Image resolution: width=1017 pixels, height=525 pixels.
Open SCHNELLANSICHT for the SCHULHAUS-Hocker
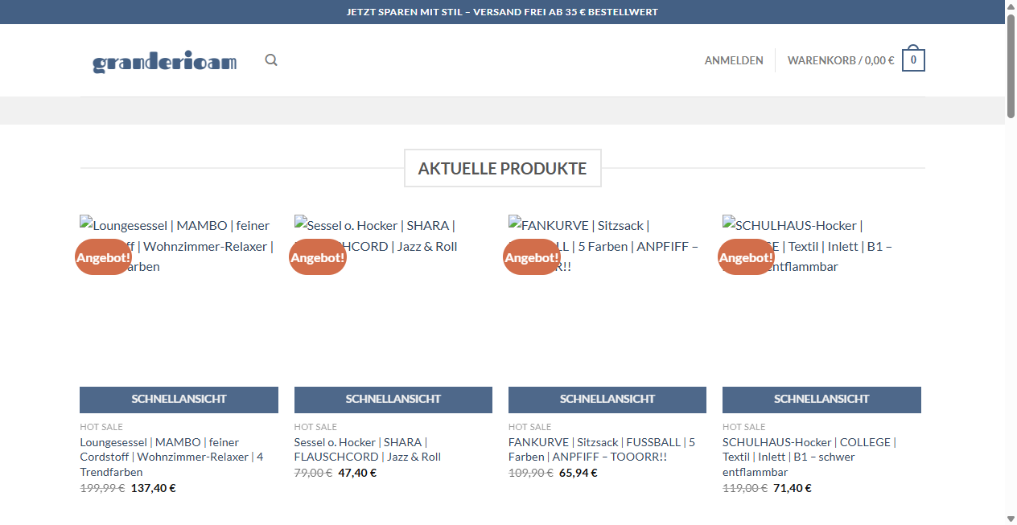tap(821, 399)
